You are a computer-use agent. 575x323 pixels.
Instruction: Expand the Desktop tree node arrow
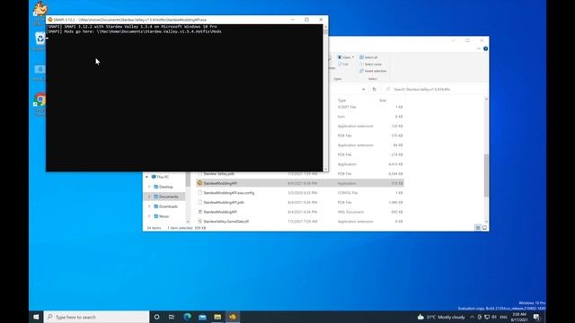(x=149, y=187)
